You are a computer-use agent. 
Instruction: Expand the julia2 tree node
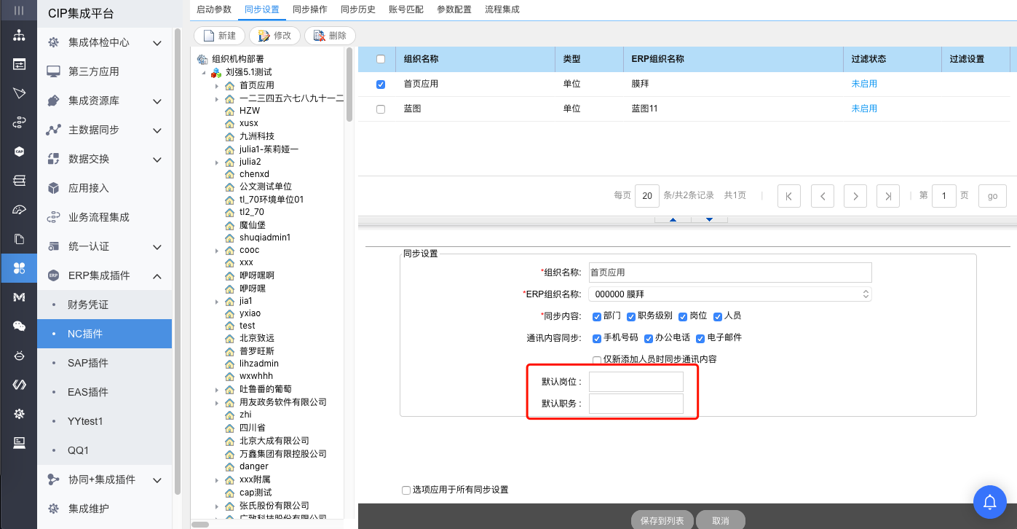pyautogui.click(x=217, y=162)
